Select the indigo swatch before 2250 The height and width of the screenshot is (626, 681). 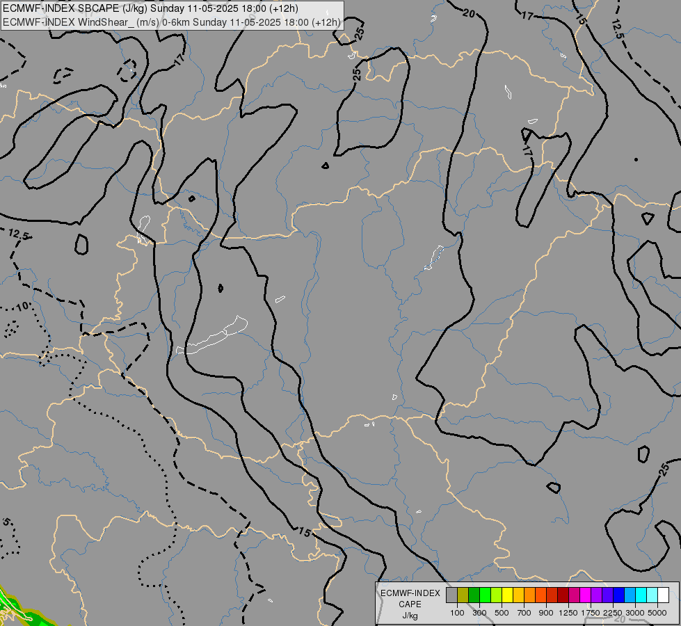click(x=607, y=595)
